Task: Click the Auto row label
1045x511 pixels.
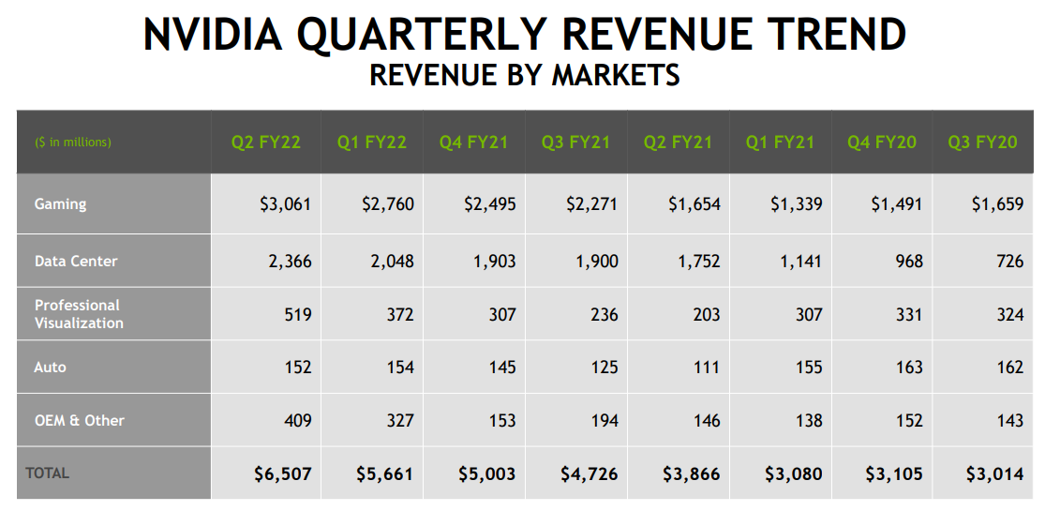Action: 51,367
